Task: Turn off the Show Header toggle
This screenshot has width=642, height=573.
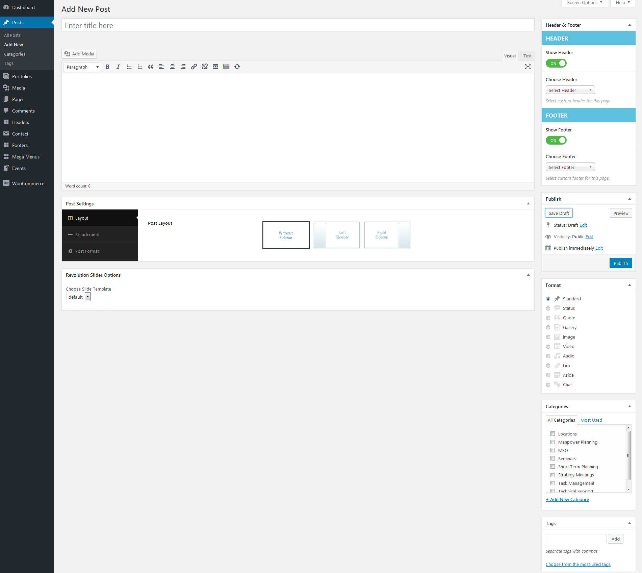Action: (x=556, y=63)
